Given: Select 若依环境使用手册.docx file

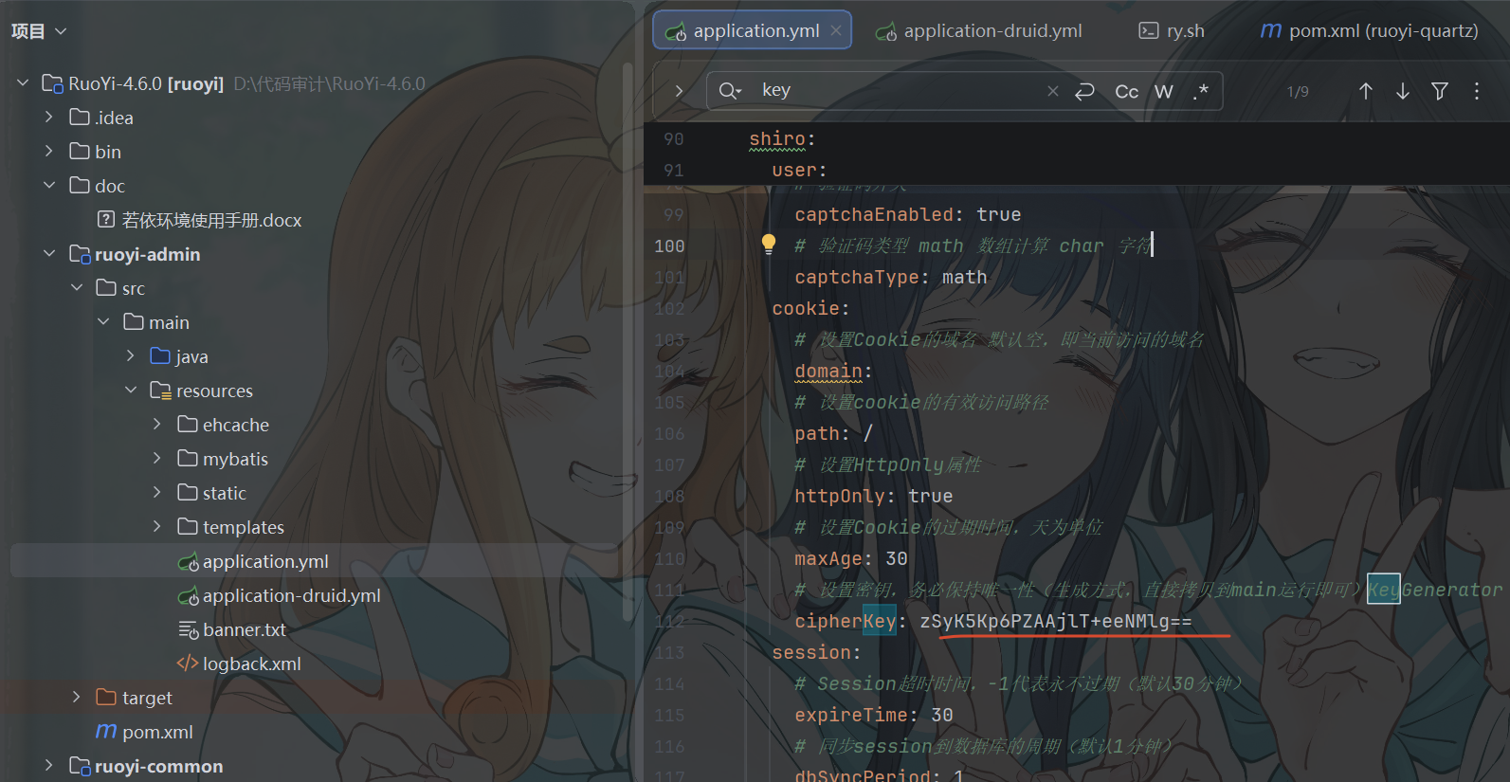Looking at the screenshot, I should coord(199,220).
